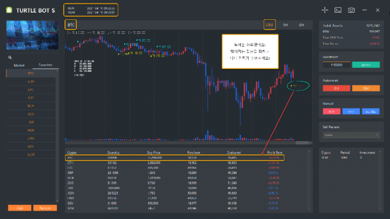This screenshot has width=390, height=219.
Task: Click the BTC chart symbol label
Action: click(x=71, y=25)
